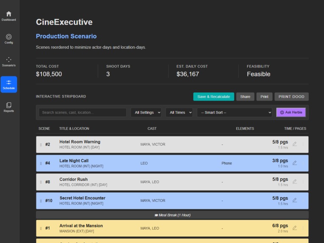
Task: Open the All Settings filter dropdown
Action: [x=146, y=112]
